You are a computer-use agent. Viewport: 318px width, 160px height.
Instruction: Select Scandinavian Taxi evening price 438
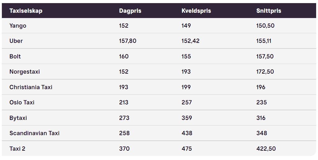(187, 133)
